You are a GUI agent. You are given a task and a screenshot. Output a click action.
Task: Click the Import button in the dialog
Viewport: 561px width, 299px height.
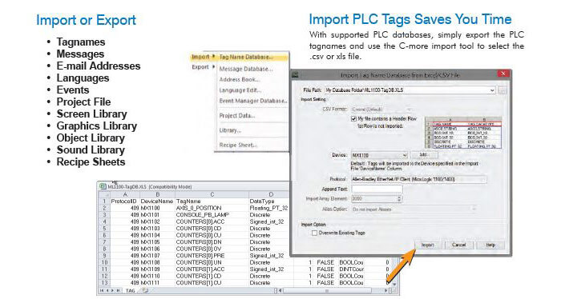(427, 245)
